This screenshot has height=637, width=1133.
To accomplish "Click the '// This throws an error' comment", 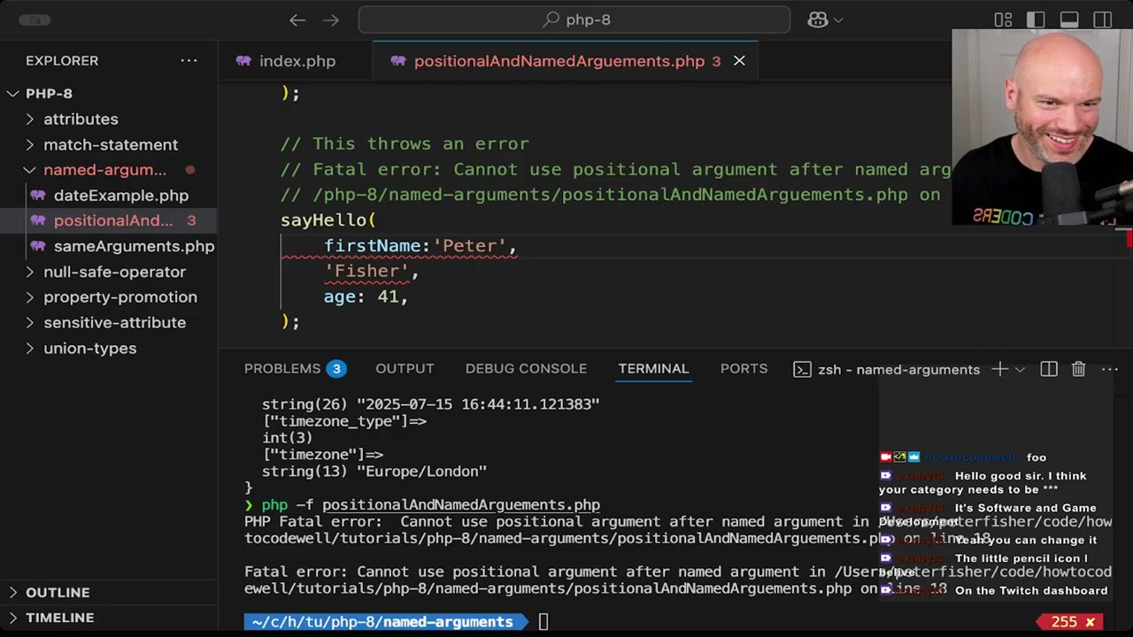I will point(405,144).
